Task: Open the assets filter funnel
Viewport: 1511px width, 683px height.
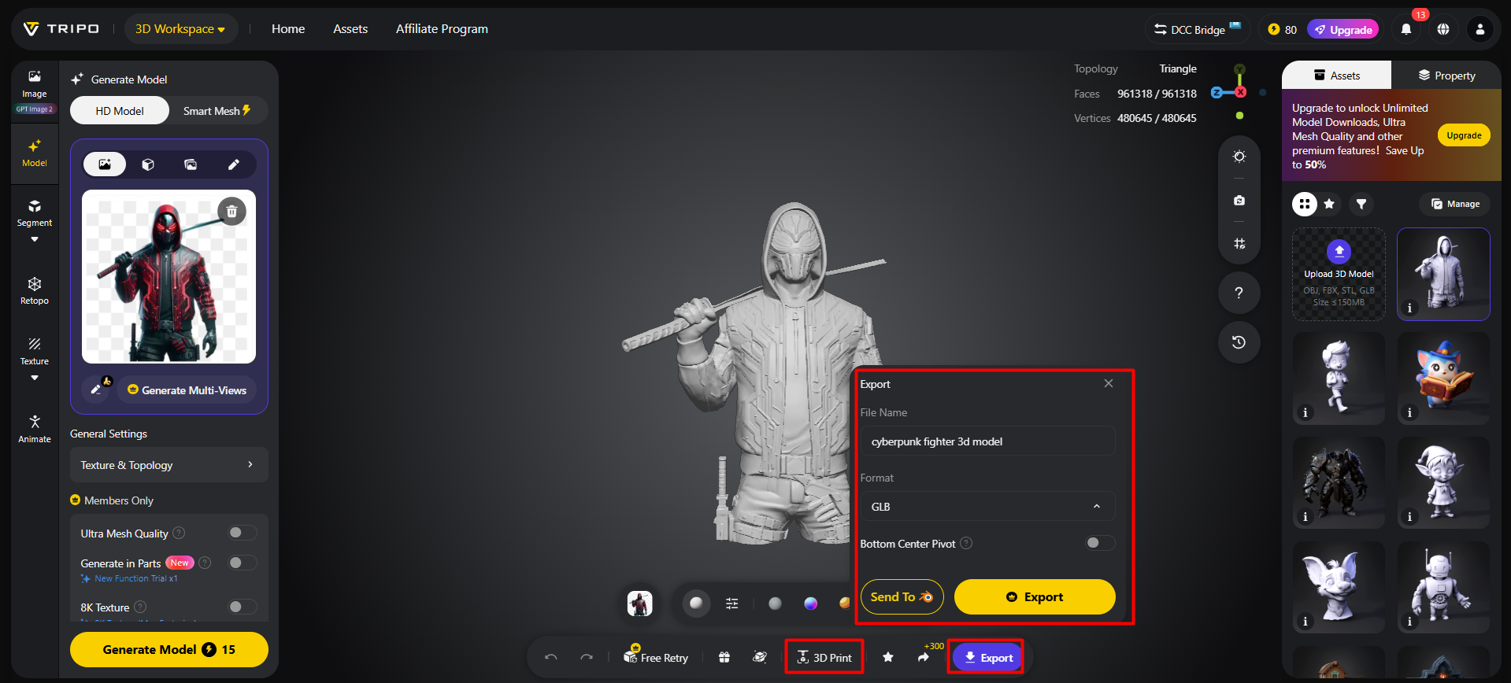Action: (x=1361, y=204)
